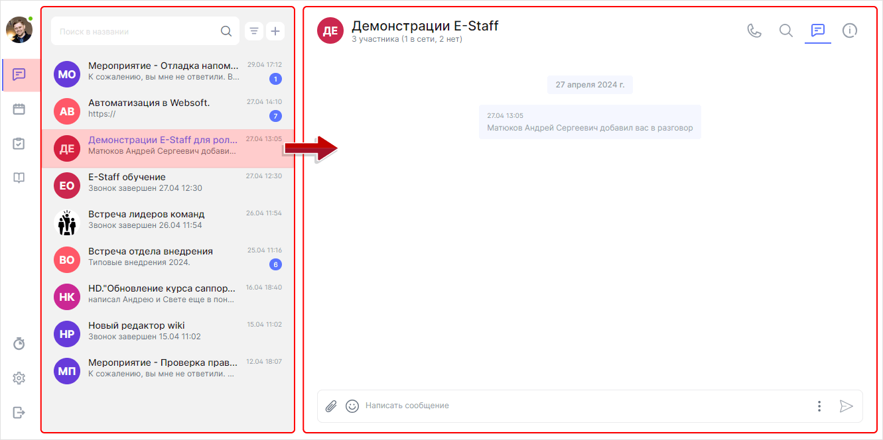Attach a file with the paperclip icon

(331, 406)
